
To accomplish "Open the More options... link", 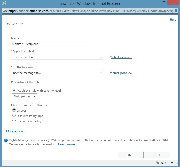I will [x=16, y=131].
